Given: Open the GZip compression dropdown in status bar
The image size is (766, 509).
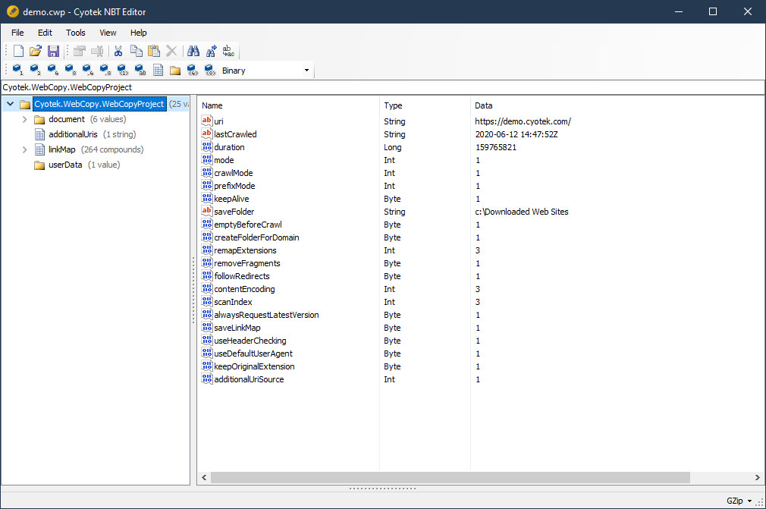Looking at the screenshot, I should (x=739, y=501).
